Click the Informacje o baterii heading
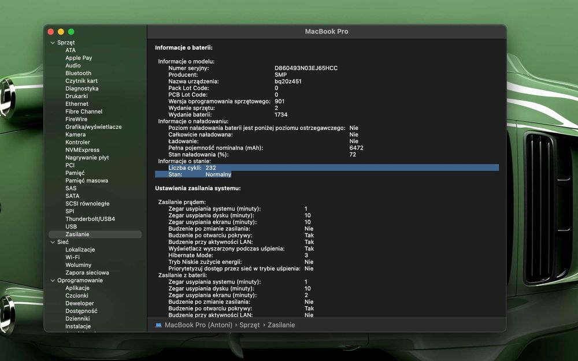 [x=184, y=47]
